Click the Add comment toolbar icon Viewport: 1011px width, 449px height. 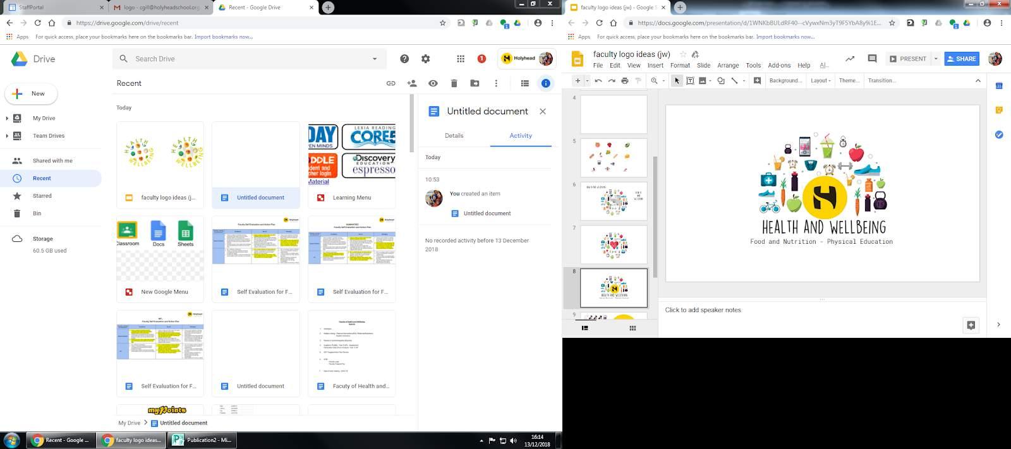pyautogui.click(x=757, y=81)
